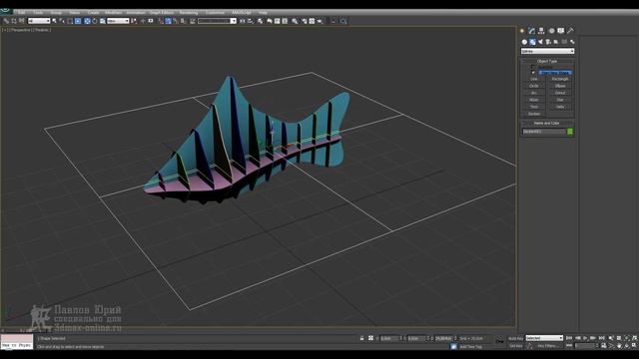Click the Maximize Viewport Toggle icon
The image size is (639, 359).
pyautogui.click(x=634, y=346)
